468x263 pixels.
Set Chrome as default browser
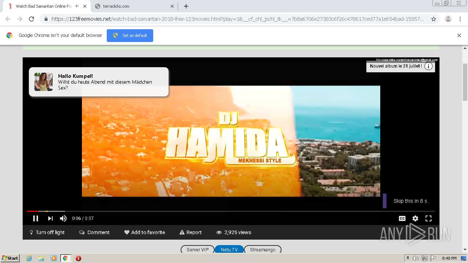[130, 35]
